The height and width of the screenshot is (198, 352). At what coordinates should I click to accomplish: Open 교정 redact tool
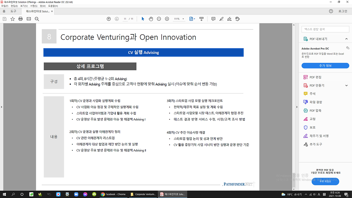(309, 119)
